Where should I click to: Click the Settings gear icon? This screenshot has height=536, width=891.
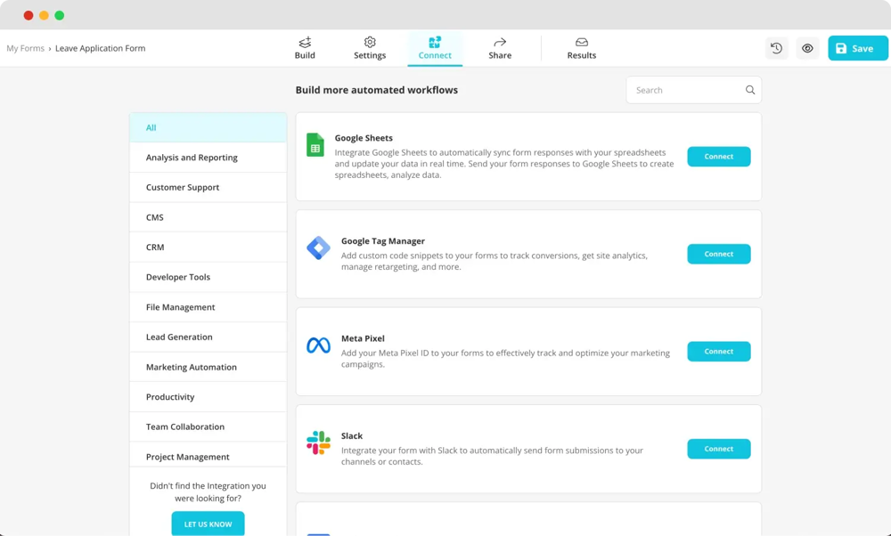click(x=370, y=41)
